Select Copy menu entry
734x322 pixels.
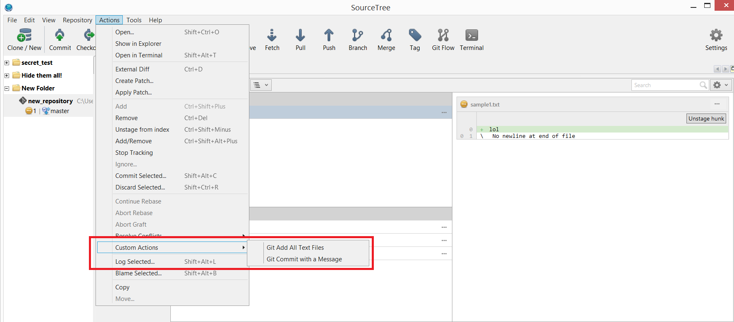pos(172,287)
